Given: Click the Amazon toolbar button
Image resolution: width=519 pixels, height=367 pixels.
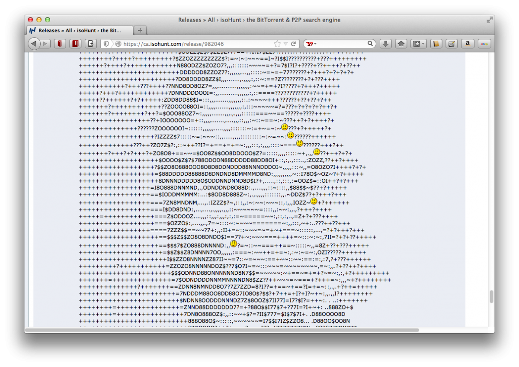Looking at the screenshot, I should pos(468,44).
